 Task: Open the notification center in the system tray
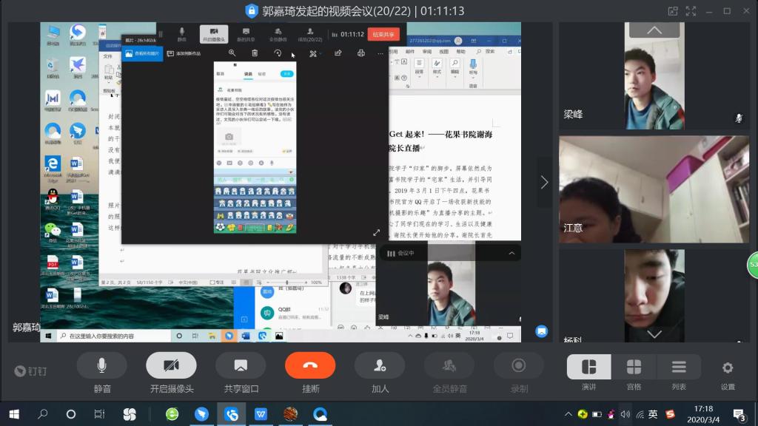point(739,414)
